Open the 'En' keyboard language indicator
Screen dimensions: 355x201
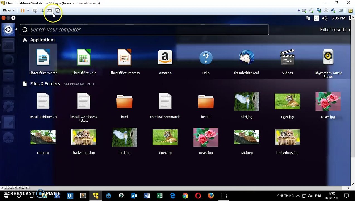[316, 18]
